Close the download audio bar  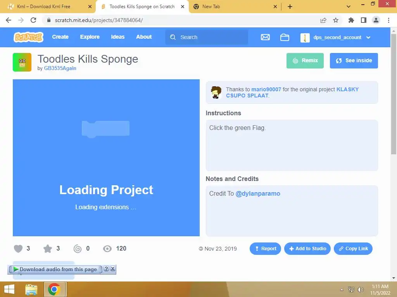113,269
